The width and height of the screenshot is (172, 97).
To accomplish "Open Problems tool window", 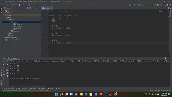I will [33, 88].
